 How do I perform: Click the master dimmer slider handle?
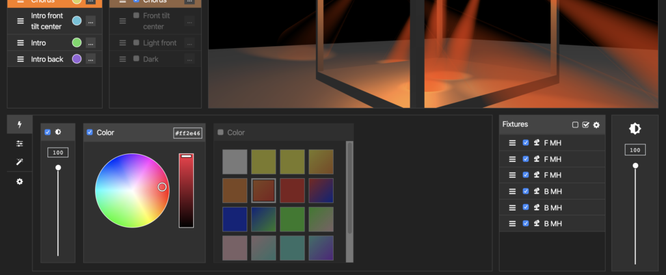pos(635,166)
